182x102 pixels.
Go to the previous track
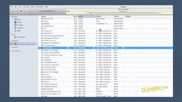[x=16, y=11]
